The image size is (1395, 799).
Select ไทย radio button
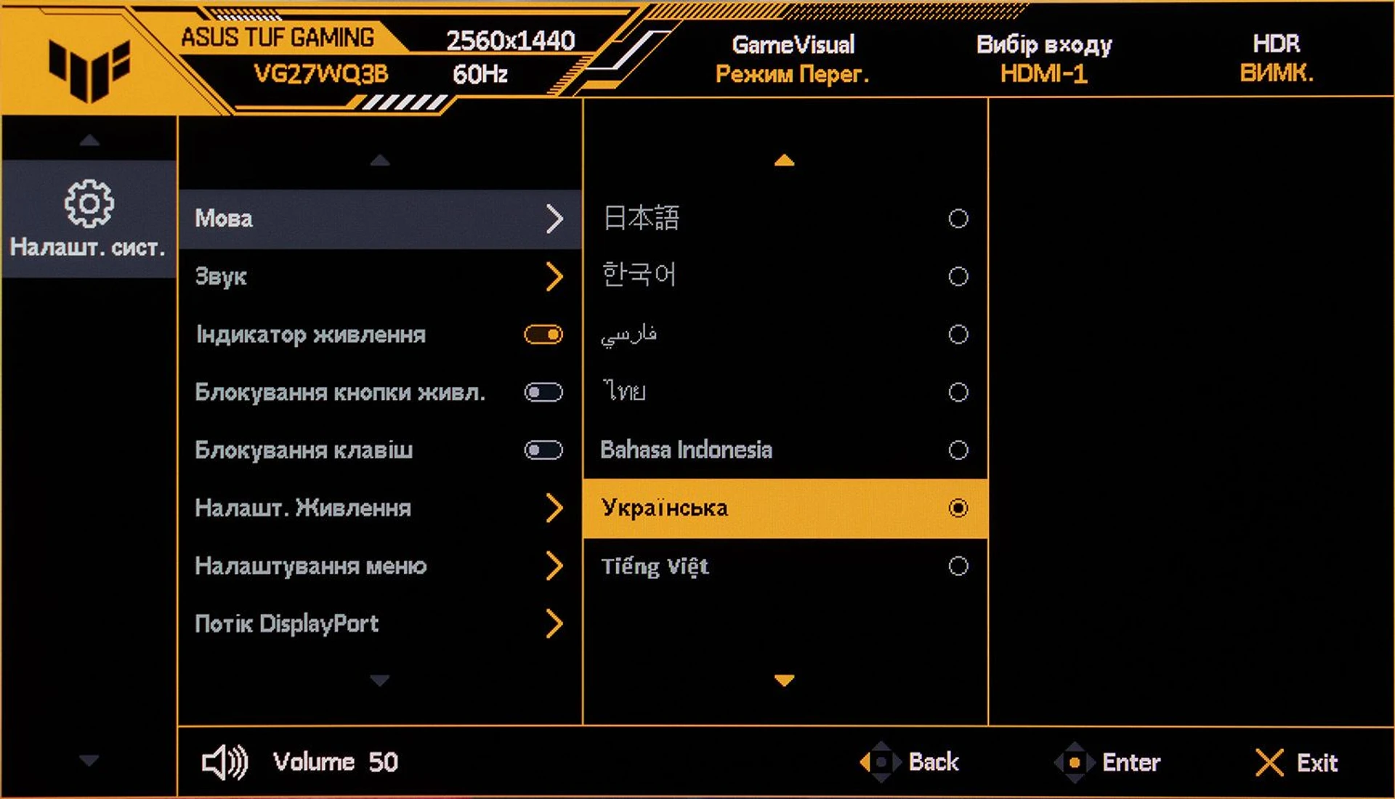coord(958,392)
